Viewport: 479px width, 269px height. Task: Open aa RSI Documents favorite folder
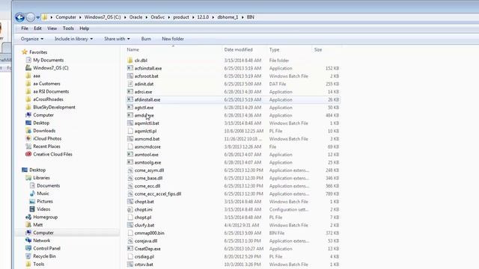tap(51, 91)
